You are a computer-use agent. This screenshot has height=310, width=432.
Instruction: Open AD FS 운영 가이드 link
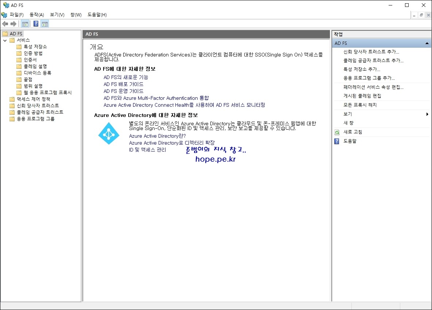click(x=124, y=91)
